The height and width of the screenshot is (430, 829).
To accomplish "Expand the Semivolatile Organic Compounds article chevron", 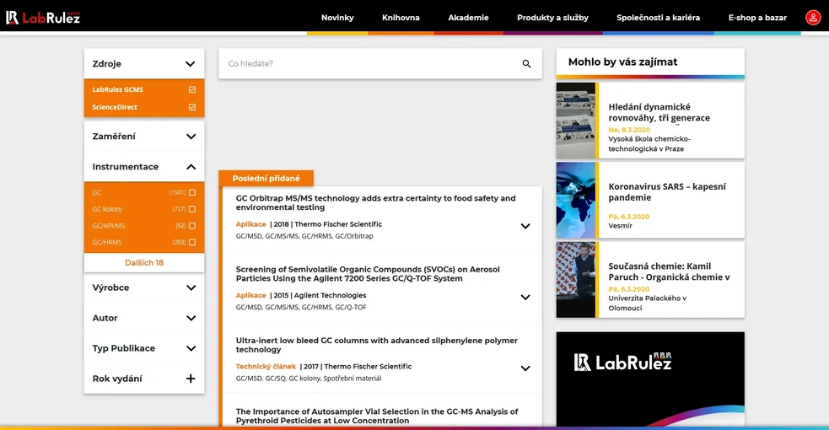I will point(525,297).
